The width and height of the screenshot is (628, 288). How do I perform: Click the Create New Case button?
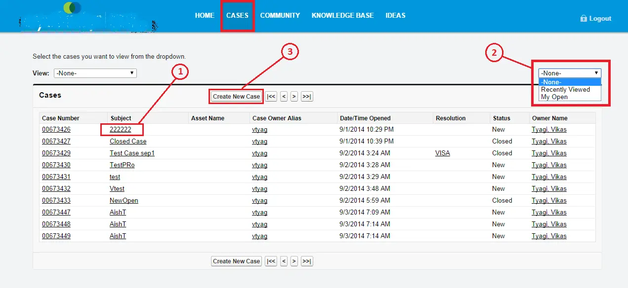[236, 96]
